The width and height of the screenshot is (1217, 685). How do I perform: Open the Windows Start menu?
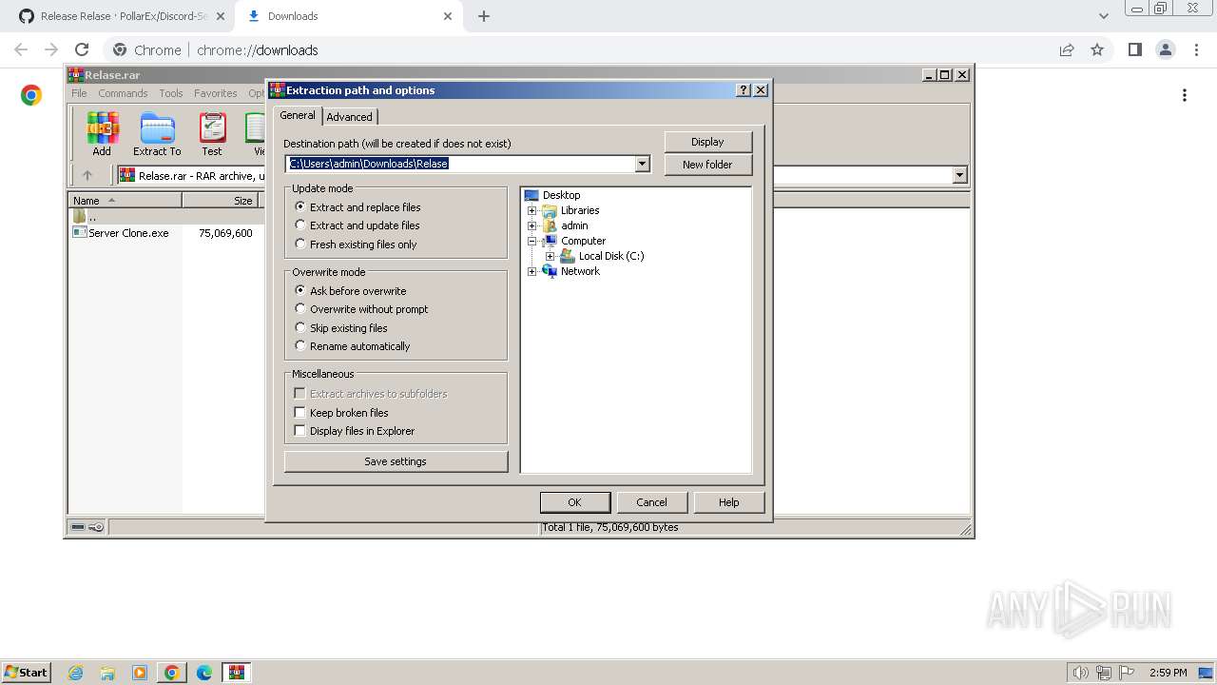(26, 673)
